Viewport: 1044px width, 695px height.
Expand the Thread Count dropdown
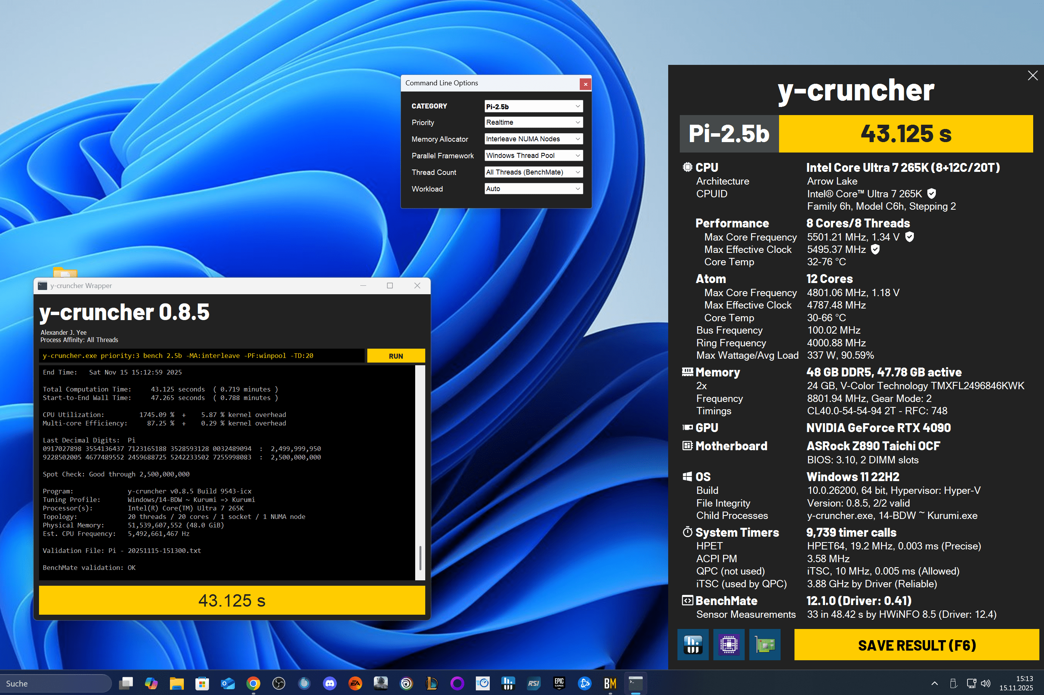[x=533, y=172]
